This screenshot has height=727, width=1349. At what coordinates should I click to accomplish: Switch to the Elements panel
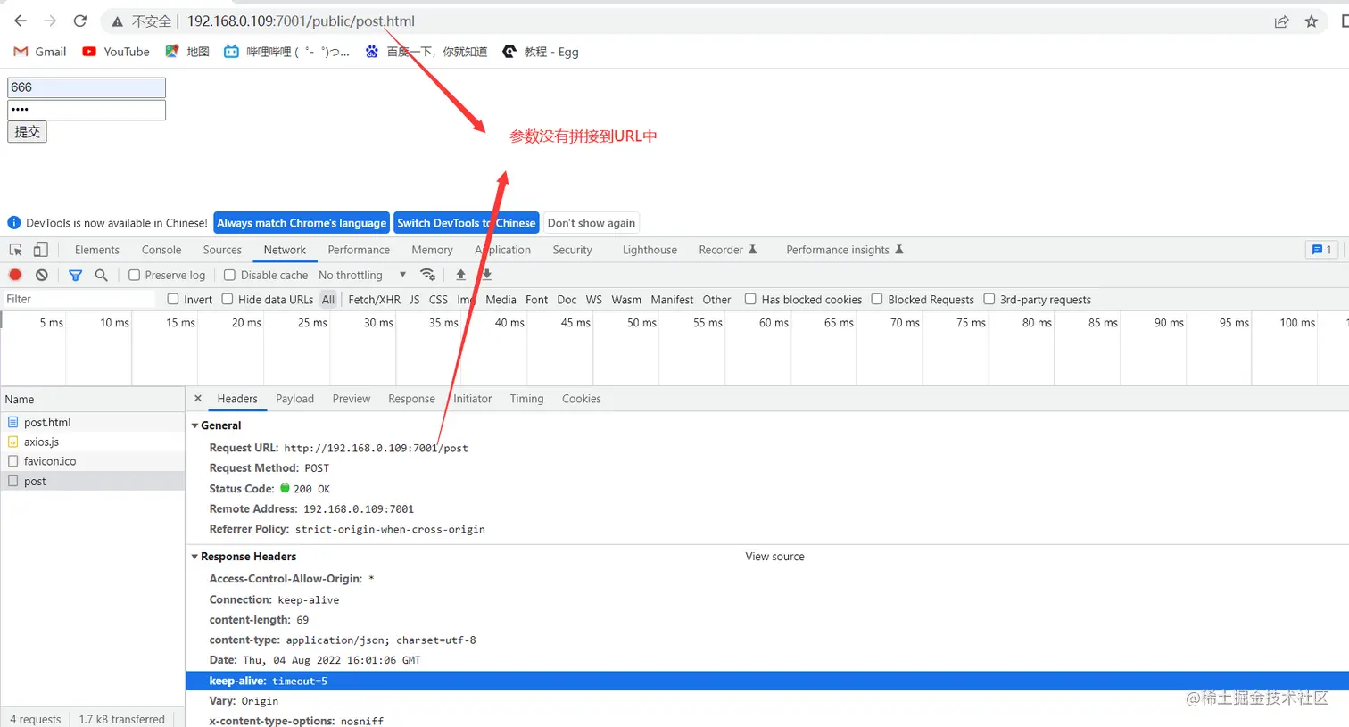[x=97, y=250]
